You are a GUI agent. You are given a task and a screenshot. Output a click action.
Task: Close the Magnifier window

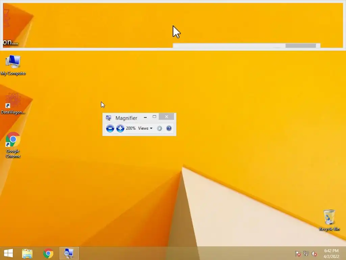166,116
